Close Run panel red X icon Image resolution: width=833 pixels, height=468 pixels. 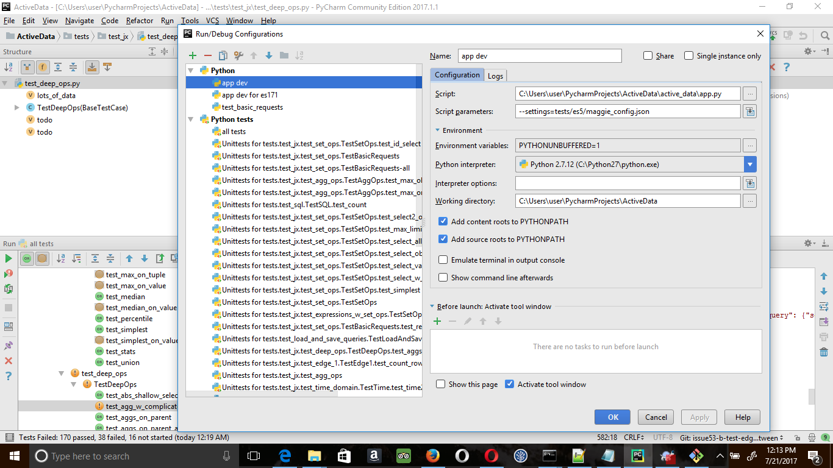pos(9,361)
